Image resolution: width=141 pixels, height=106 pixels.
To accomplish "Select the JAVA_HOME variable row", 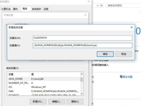I will (x=44, y=79).
